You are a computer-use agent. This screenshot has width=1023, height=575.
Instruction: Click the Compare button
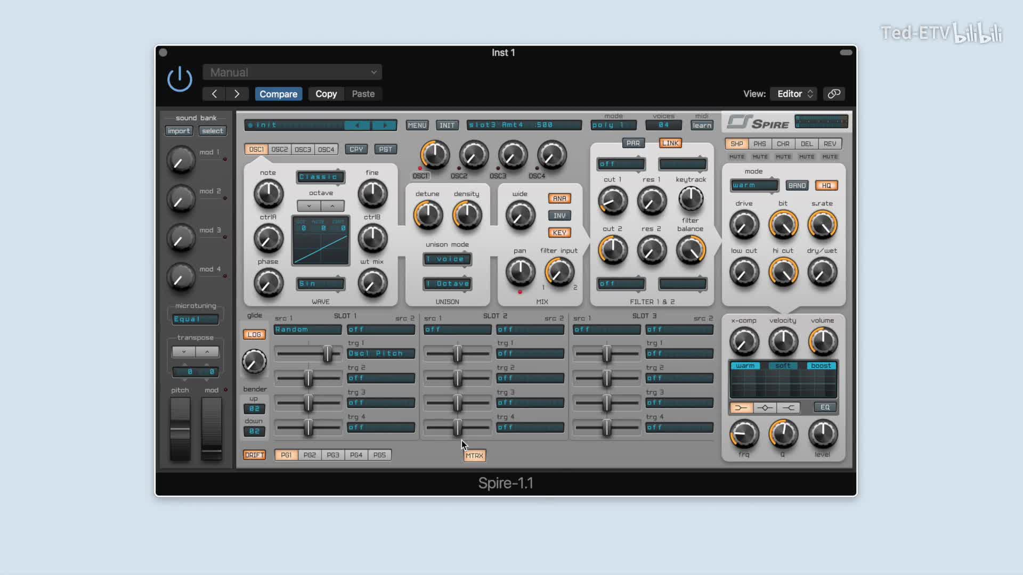coord(278,94)
